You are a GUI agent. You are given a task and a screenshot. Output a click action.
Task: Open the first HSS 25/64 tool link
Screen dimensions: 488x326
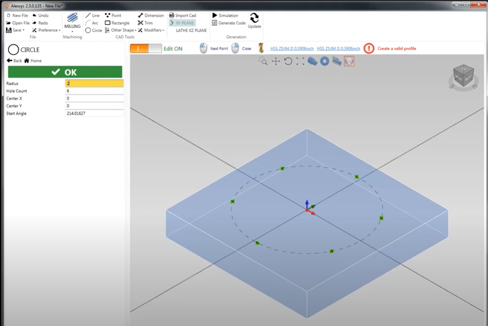point(292,49)
